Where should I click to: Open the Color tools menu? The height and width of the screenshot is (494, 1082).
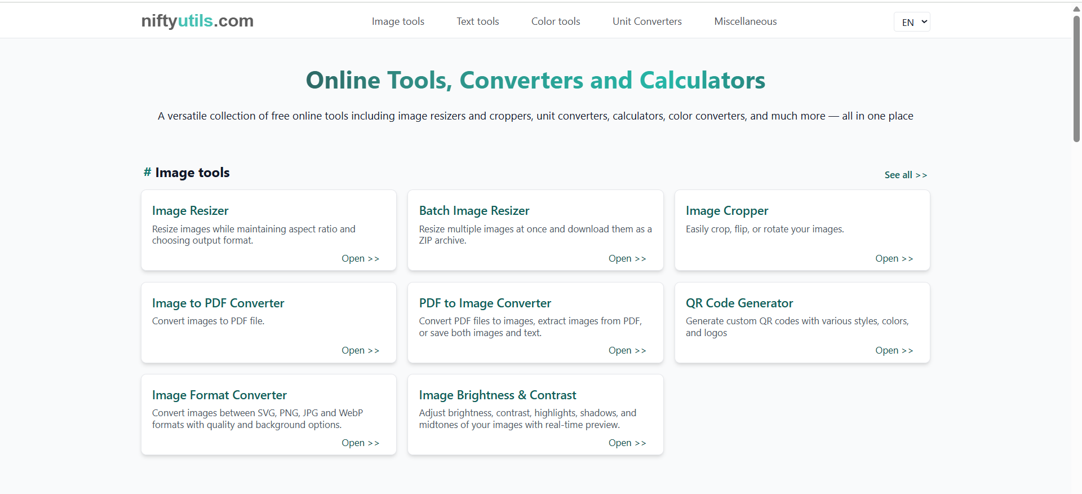click(x=555, y=21)
